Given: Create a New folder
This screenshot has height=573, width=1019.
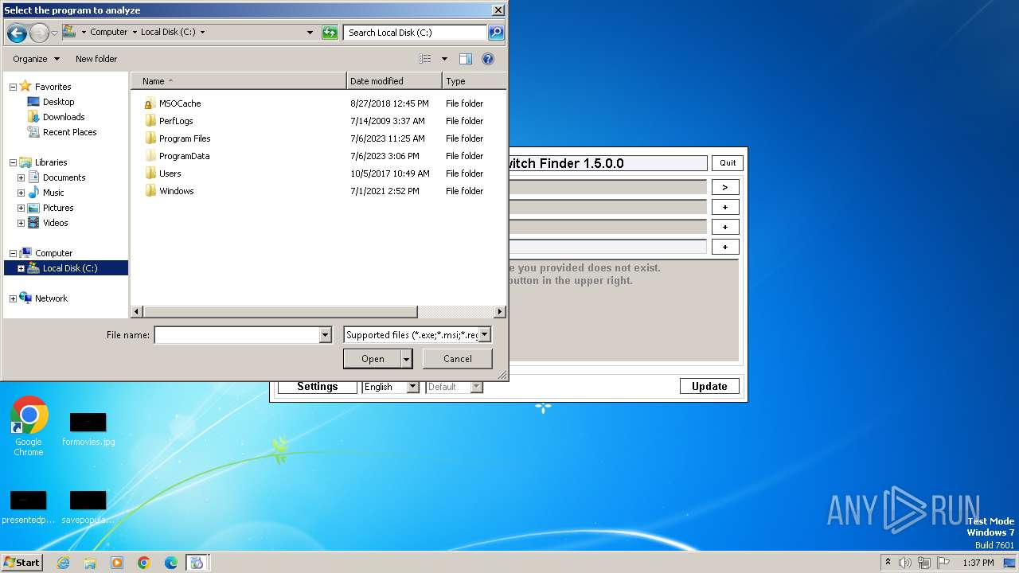Looking at the screenshot, I should (96, 59).
